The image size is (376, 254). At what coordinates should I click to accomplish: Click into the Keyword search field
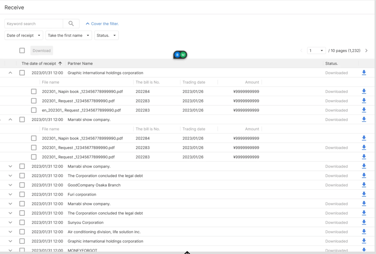click(33, 24)
